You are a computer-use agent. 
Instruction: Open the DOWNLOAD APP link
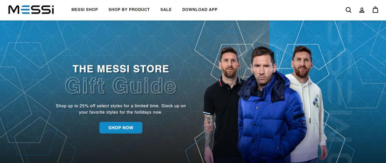click(x=200, y=10)
